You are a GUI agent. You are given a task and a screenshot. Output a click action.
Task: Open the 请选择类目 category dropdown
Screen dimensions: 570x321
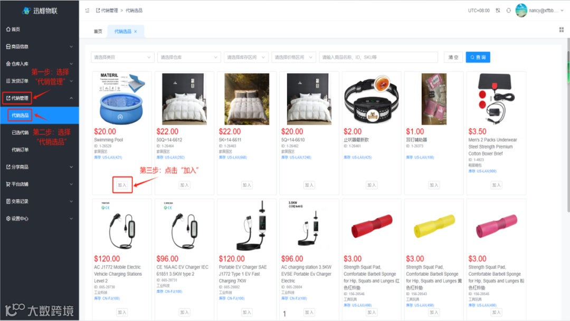coord(122,57)
